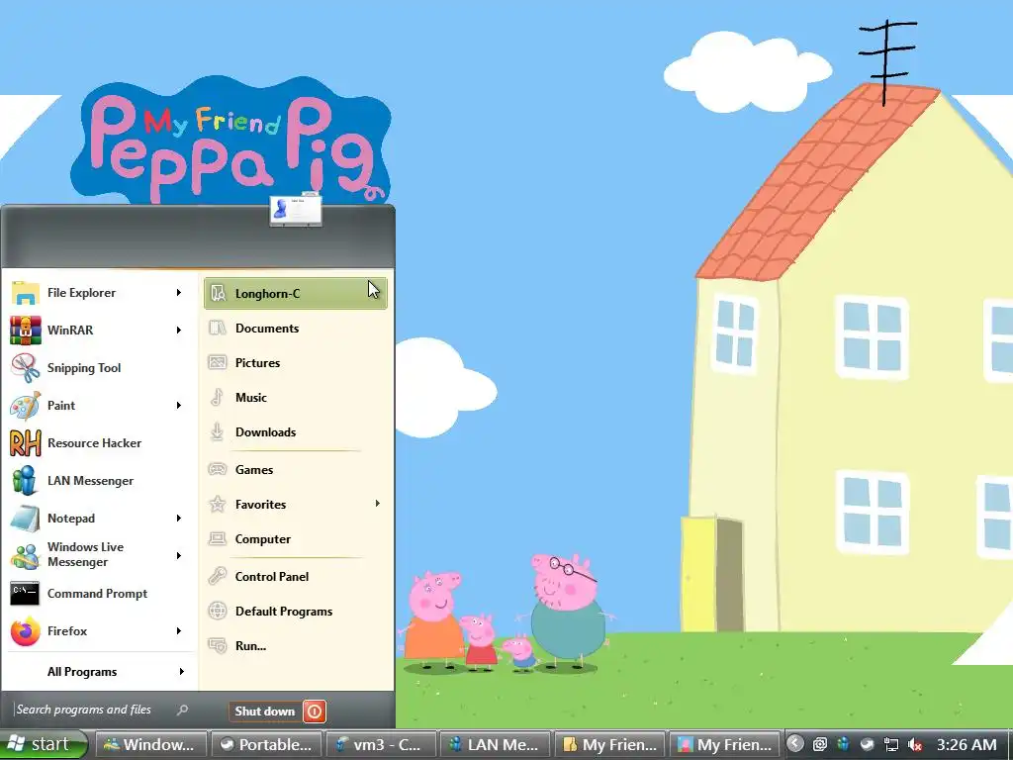Click the Search programs and files field
This screenshot has width=1013, height=760.
[x=103, y=710]
